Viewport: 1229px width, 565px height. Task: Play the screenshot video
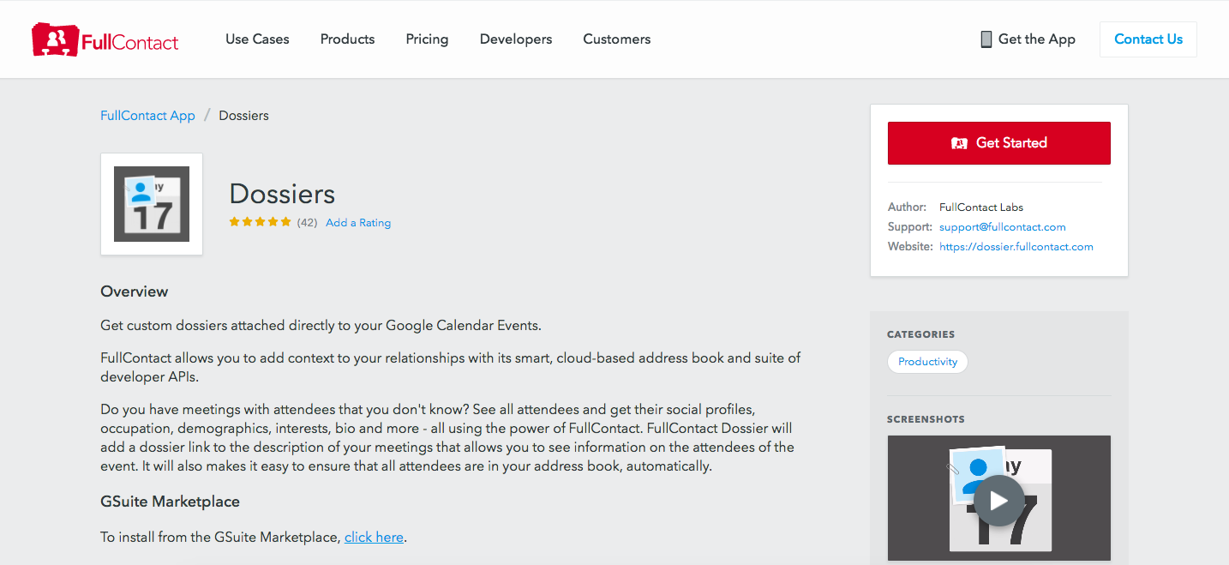pyautogui.click(x=998, y=501)
